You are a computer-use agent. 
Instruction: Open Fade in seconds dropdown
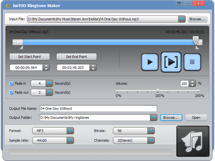pyautogui.click(x=49, y=83)
